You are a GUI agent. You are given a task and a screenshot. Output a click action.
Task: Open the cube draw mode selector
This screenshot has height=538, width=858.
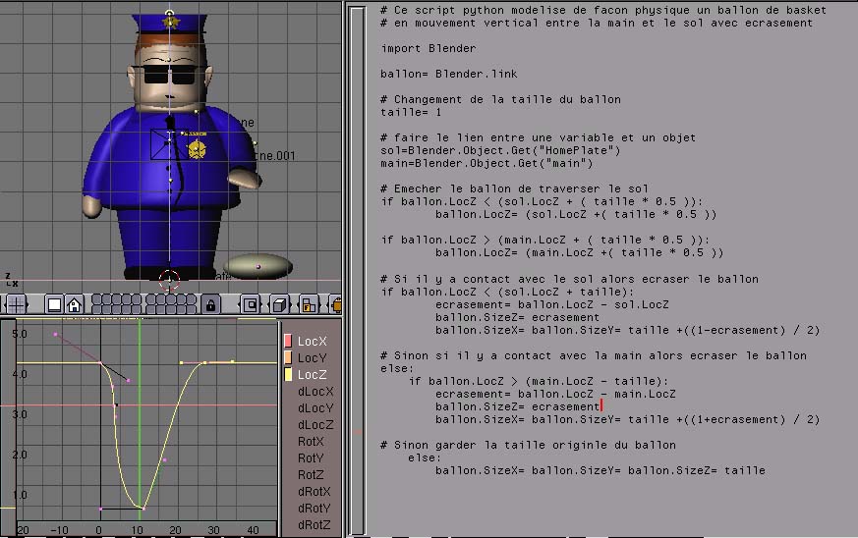(x=279, y=304)
